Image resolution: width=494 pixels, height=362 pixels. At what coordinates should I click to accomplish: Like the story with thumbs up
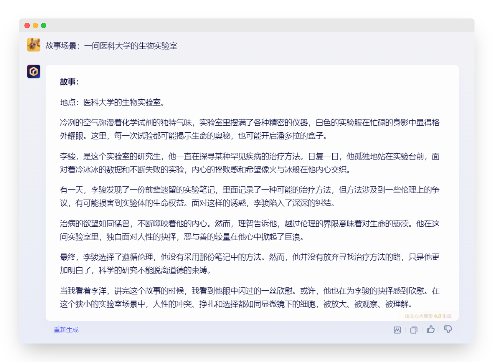[431, 329]
